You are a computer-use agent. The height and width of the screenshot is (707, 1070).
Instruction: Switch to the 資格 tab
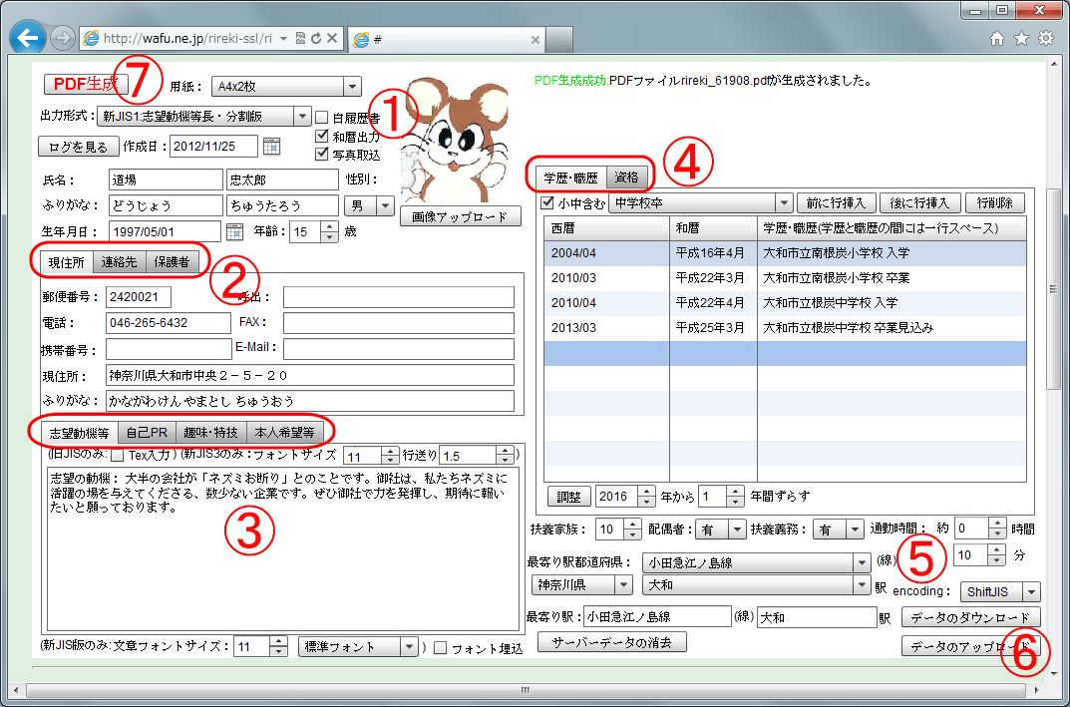pos(627,177)
